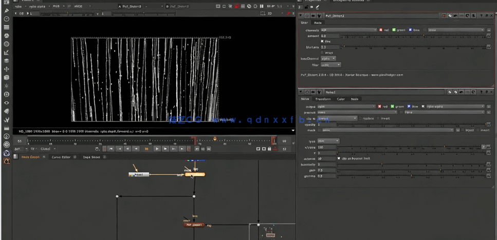Select the Noise1 node in node graph
Screen dimensions: 497x240
point(139,175)
